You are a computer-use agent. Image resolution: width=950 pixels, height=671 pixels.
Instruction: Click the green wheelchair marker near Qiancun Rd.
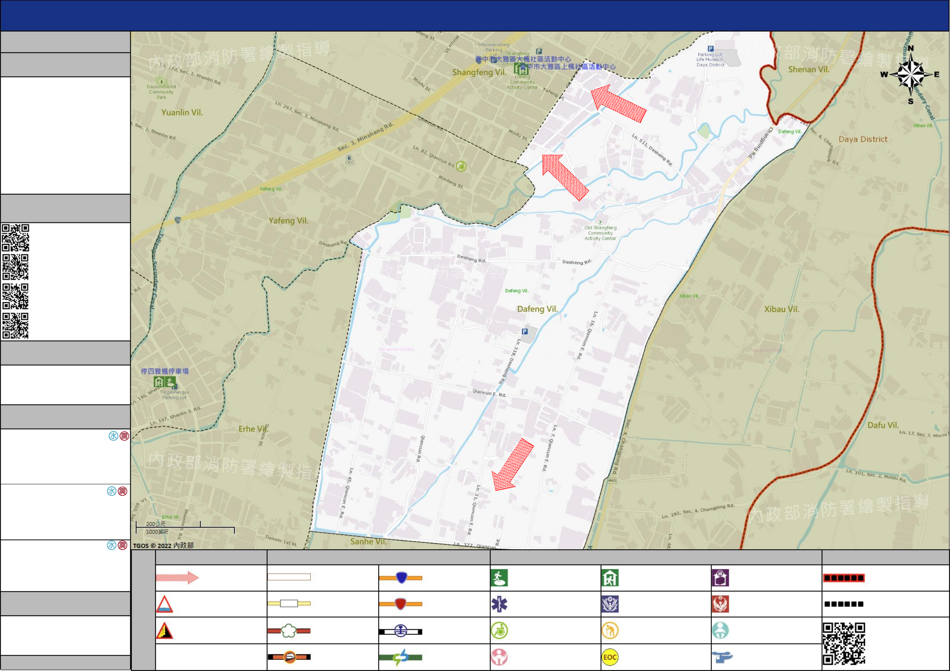point(461,166)
